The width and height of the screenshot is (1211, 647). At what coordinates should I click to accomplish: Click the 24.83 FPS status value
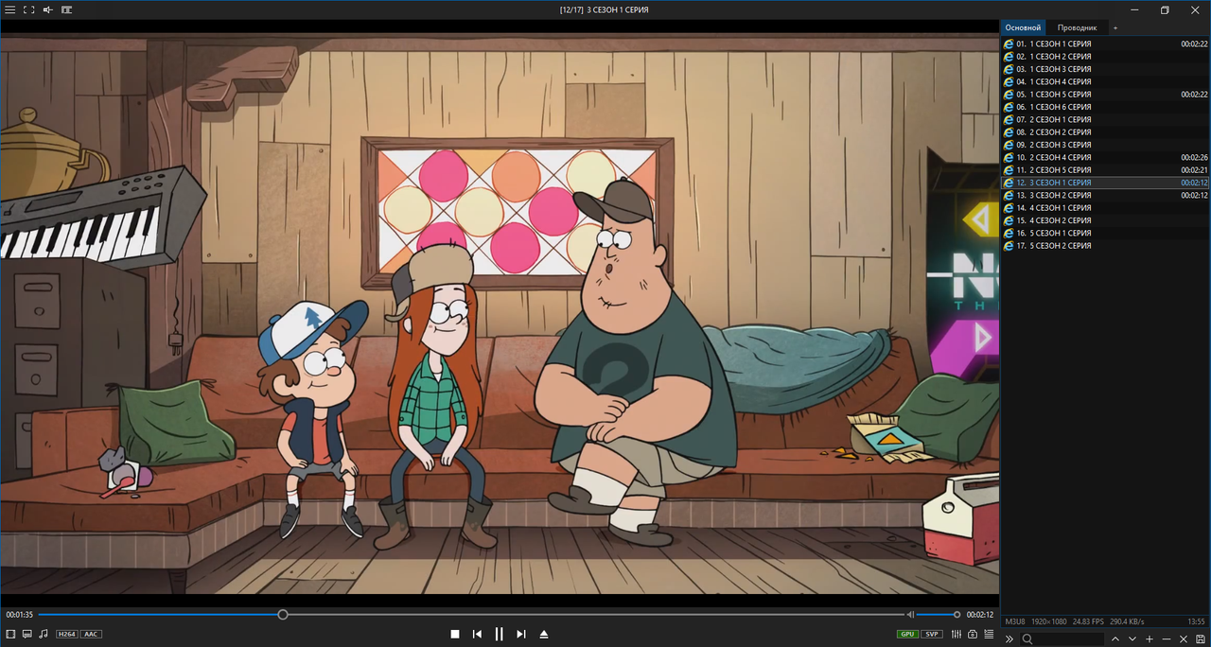click(x=1088, y=621)
